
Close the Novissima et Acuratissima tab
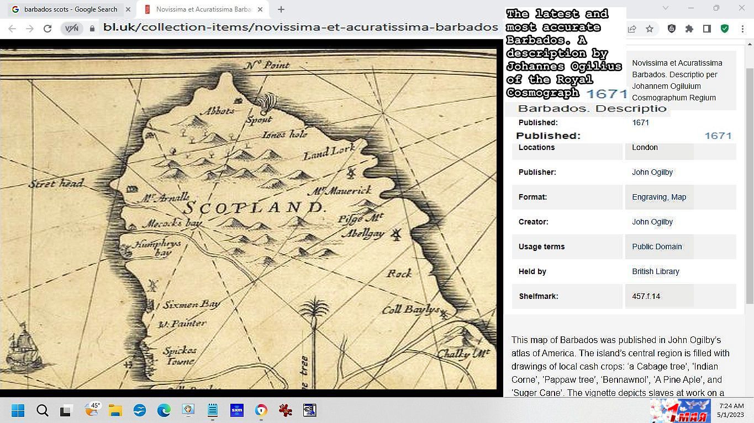coord(260,9)
